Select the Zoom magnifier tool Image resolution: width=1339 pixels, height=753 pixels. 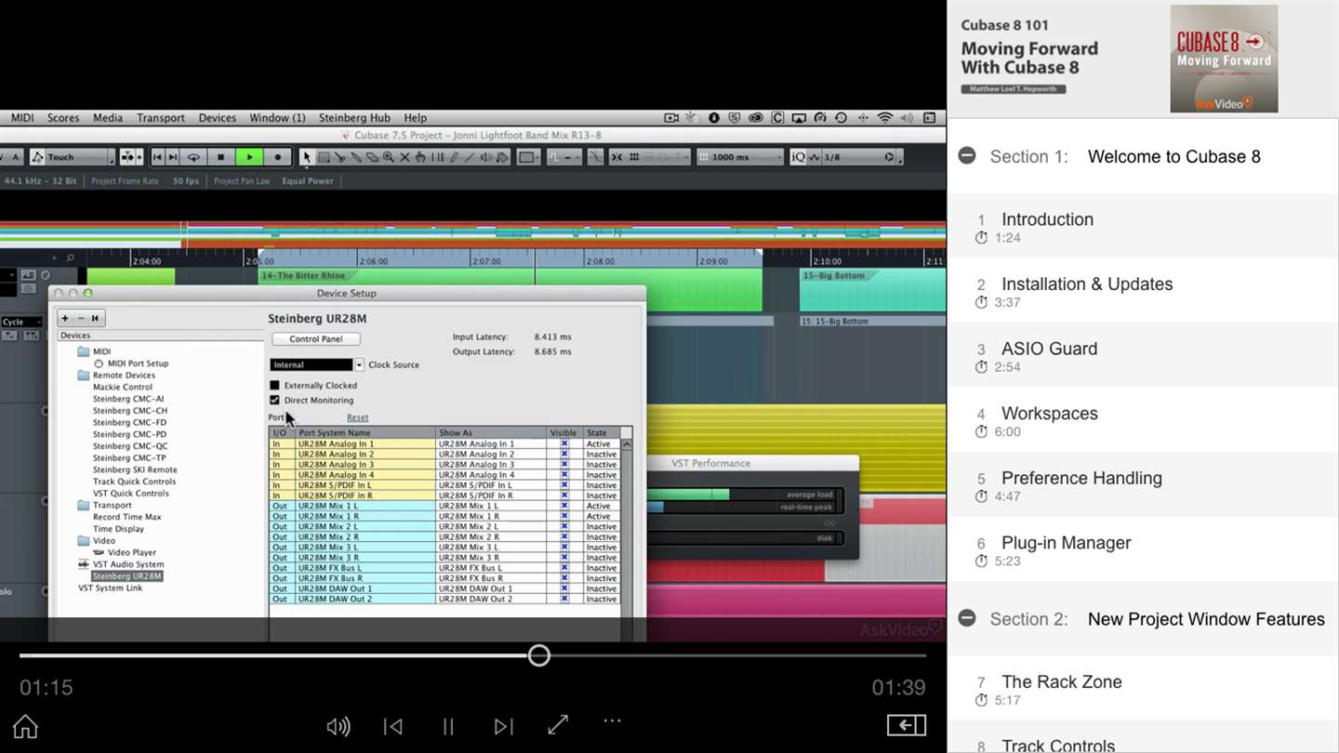pos(389,157)
